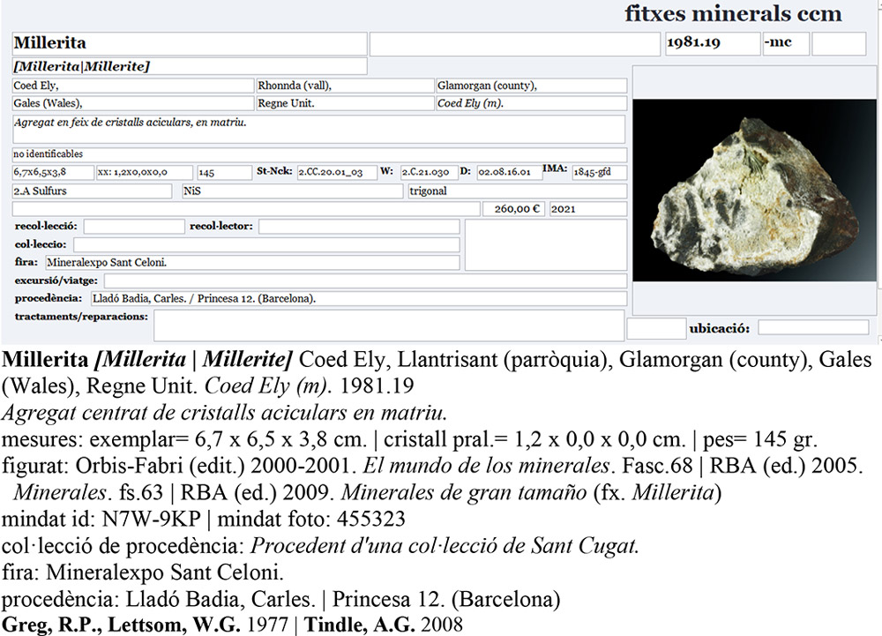Image resolution: width=882 pixels, height=636 pixels.
Task: Click the procedència field Lladó Badia, Carles.
Action: (359, 299)
